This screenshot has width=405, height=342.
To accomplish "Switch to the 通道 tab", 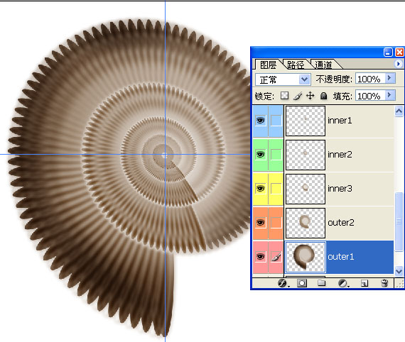I will coord(323,65).
